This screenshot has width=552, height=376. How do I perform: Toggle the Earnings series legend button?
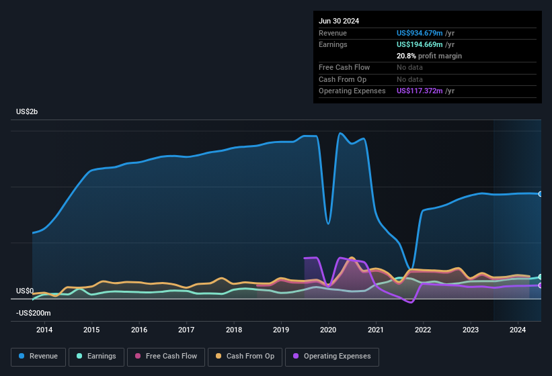coord(96,357)
